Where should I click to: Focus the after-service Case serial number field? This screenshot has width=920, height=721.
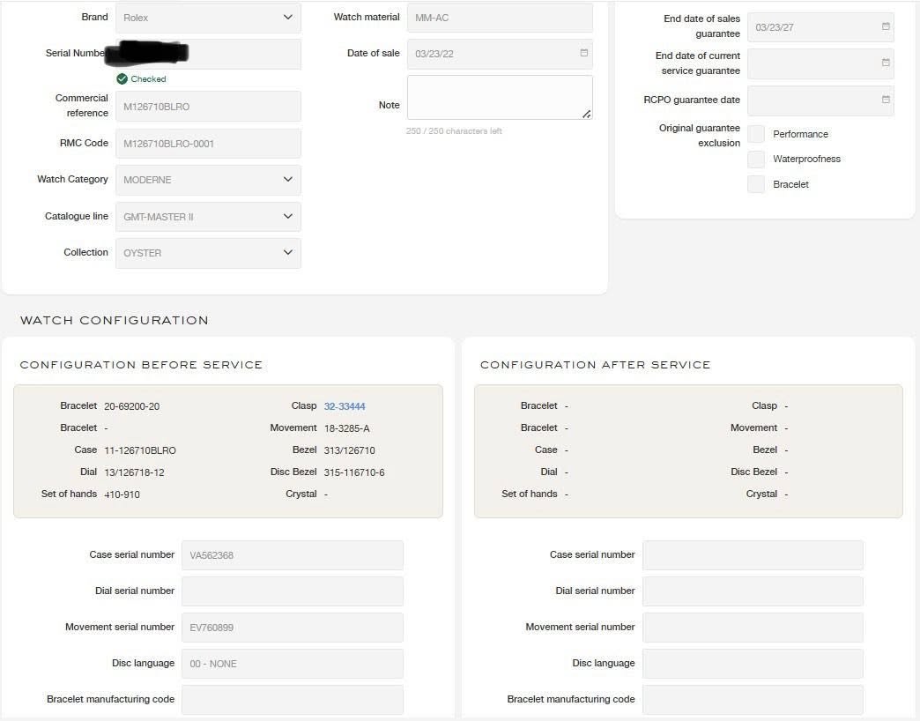tap(753, 555)
